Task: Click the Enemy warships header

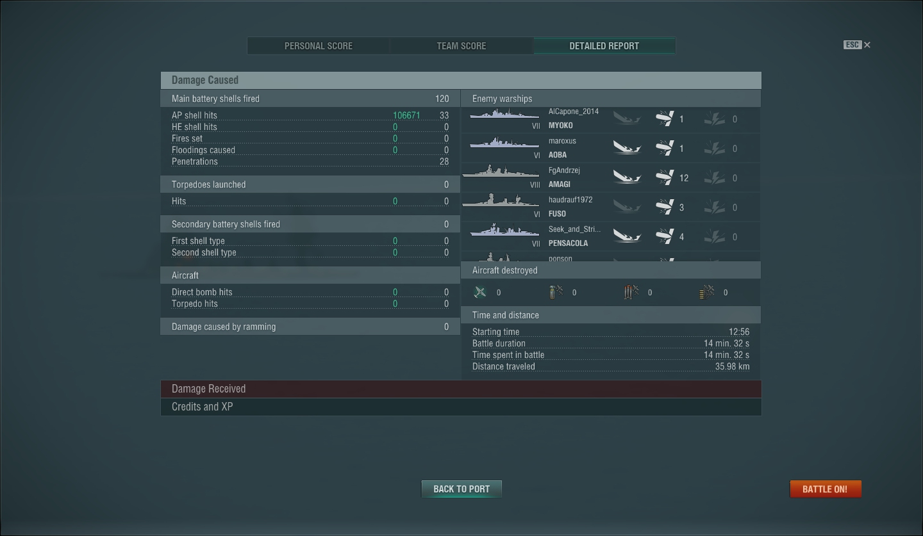Action: [x=611, y=99]
